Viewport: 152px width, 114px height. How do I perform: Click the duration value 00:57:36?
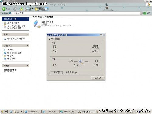95,48
